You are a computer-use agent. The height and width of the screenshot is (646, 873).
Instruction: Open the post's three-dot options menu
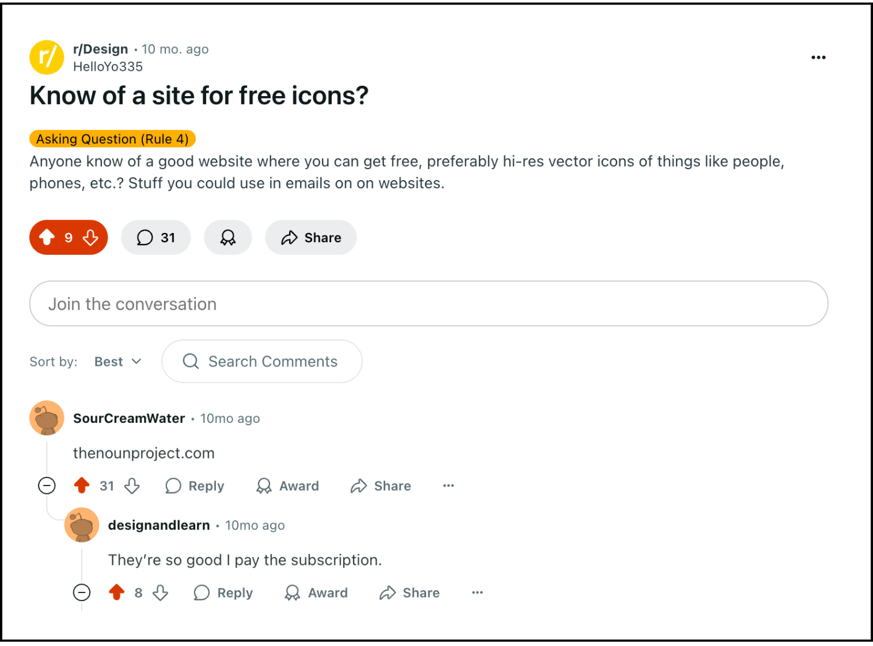[818, 58]
